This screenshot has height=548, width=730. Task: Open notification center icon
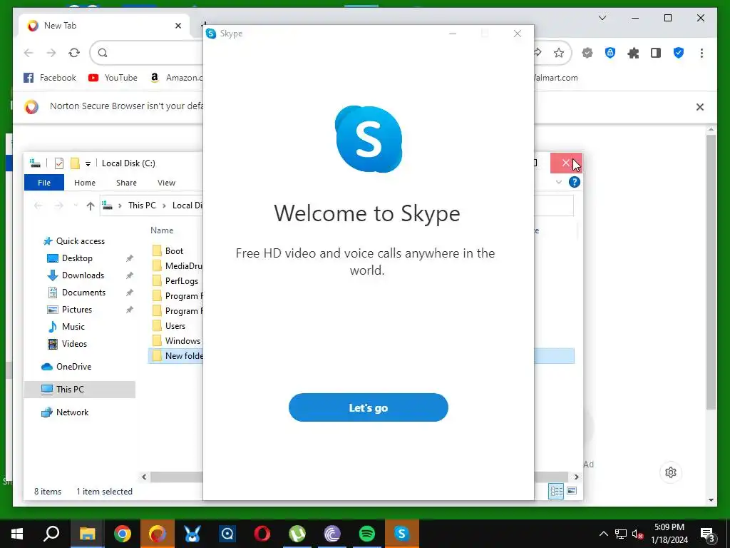click(x=708, y=534)
